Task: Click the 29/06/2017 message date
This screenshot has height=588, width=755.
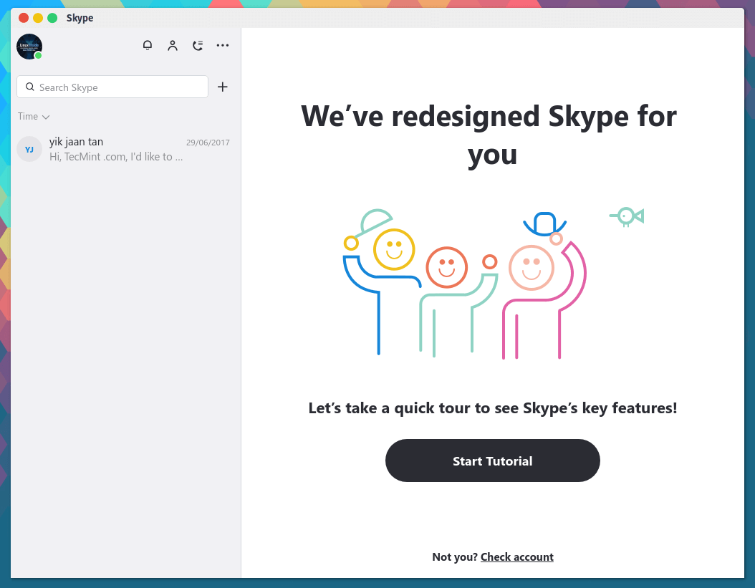Action: [x=208, y=143]
